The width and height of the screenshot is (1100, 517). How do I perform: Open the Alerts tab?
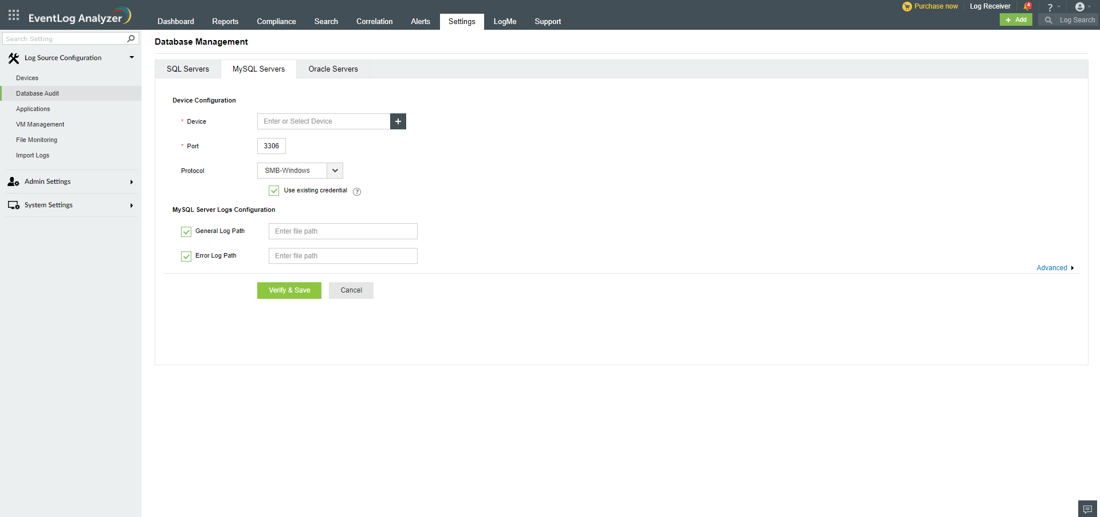point(421,22)
